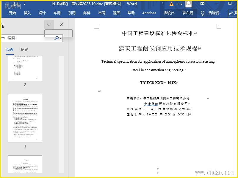
Task: Open the 插入 ribbon tab
Action: [27, 13]
